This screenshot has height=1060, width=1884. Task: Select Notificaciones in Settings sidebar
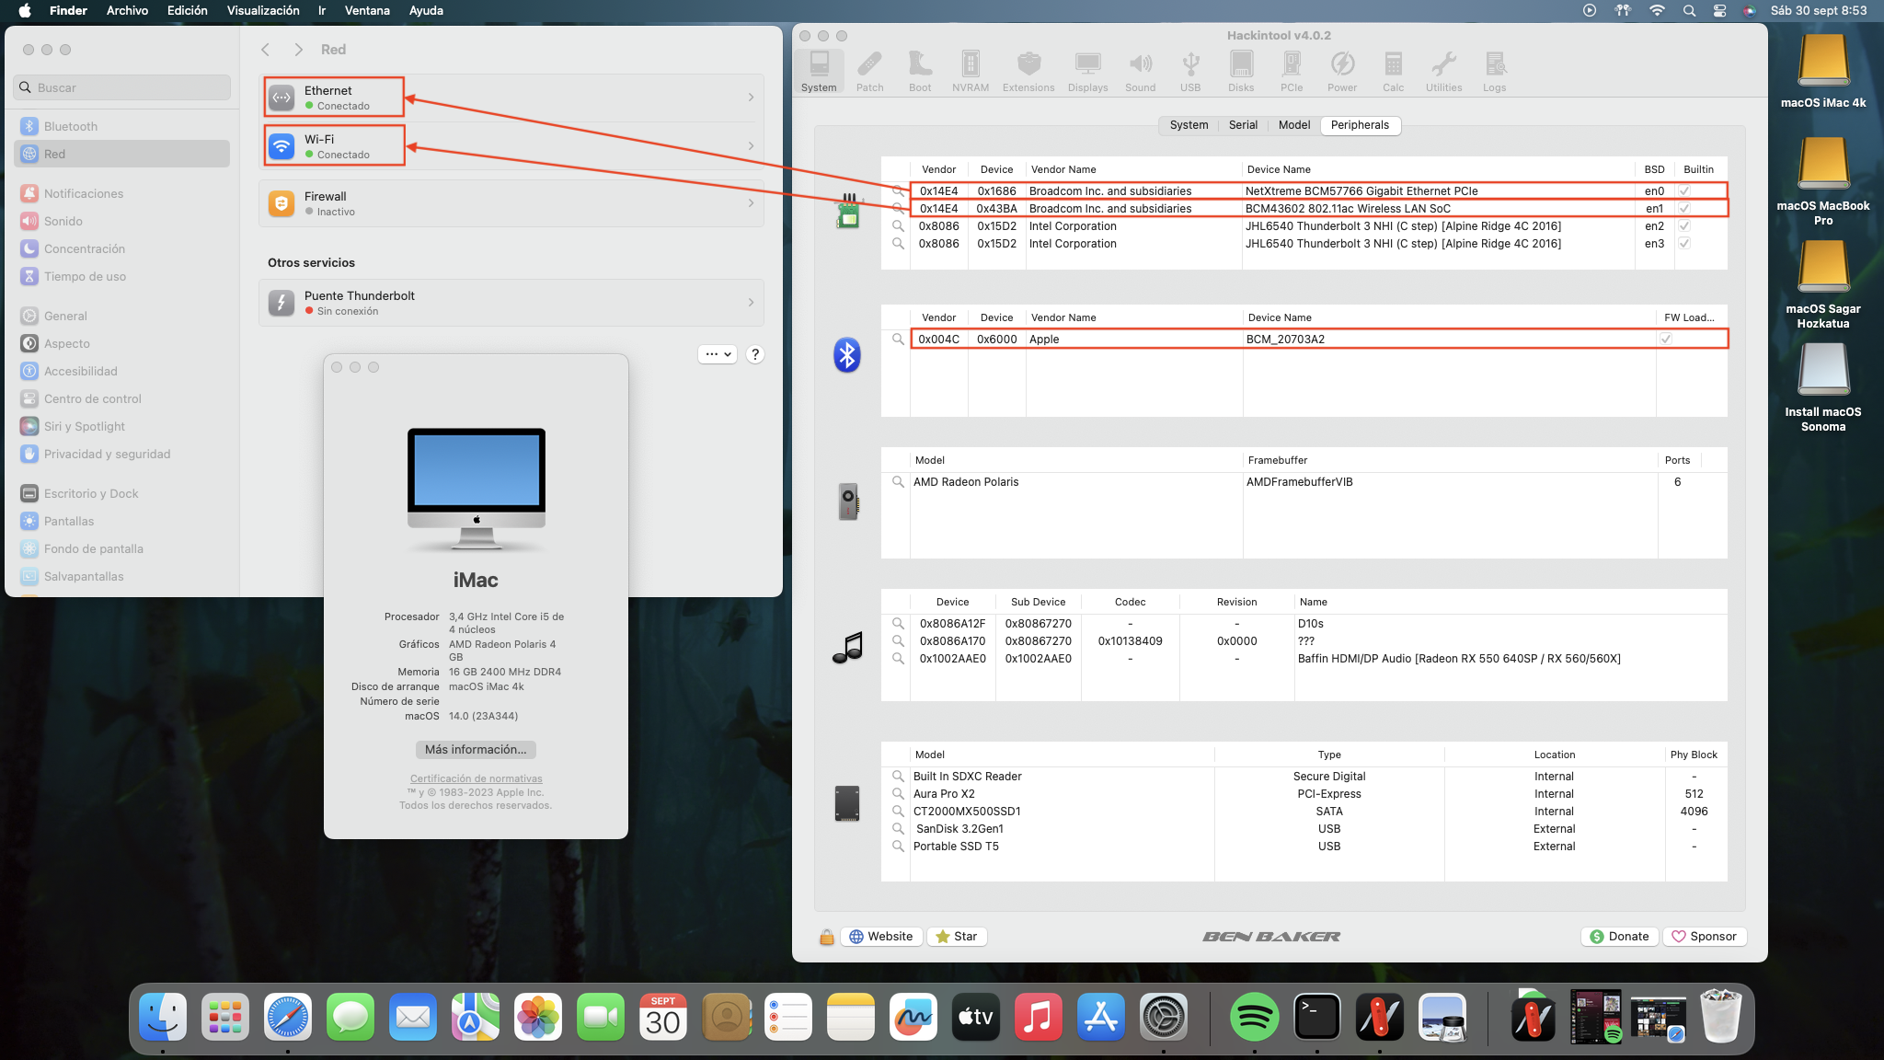(122, 193)
